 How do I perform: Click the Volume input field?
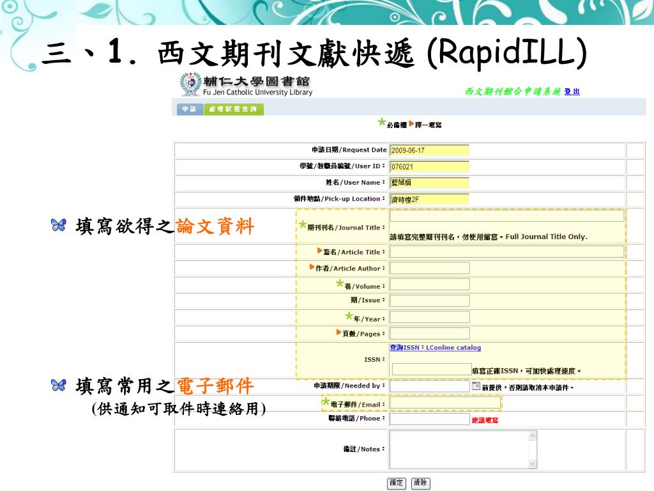tap(430, 284)
